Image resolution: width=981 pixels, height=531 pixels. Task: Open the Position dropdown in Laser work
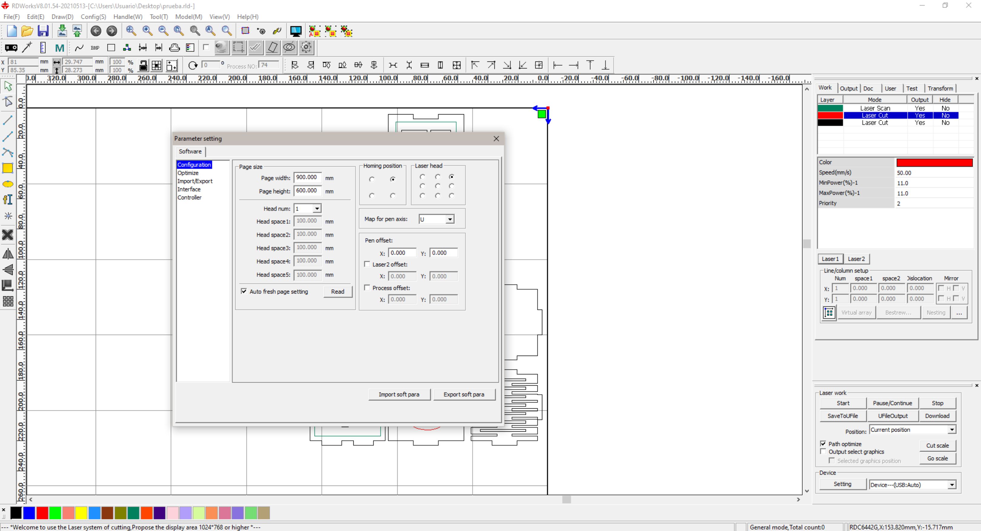(x=952, y=430)
